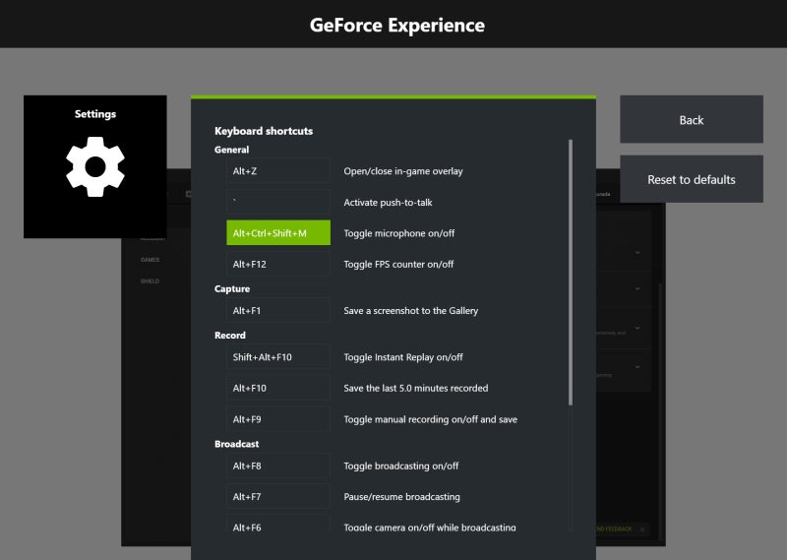The image size is (787, 560).
Task: Click 'Toggle Instant Replay on/off' text
Action: (x=403, y=357)
